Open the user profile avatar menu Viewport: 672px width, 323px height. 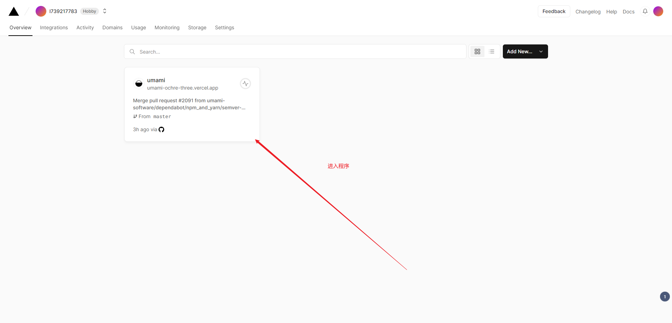pyautogui.click(x=658, y=11)
